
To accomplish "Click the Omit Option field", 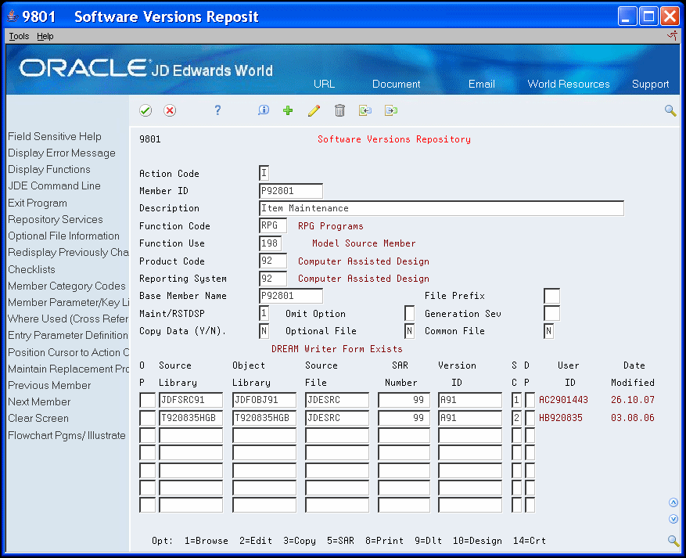I will (410, 313).
